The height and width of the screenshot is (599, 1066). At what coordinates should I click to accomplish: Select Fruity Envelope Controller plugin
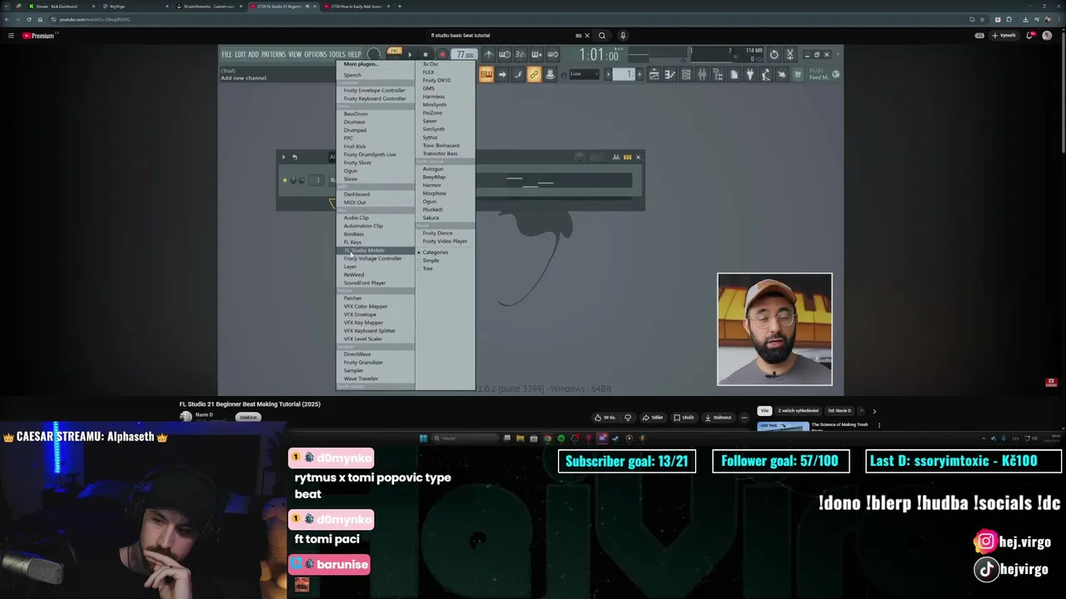tap(375, 90)
